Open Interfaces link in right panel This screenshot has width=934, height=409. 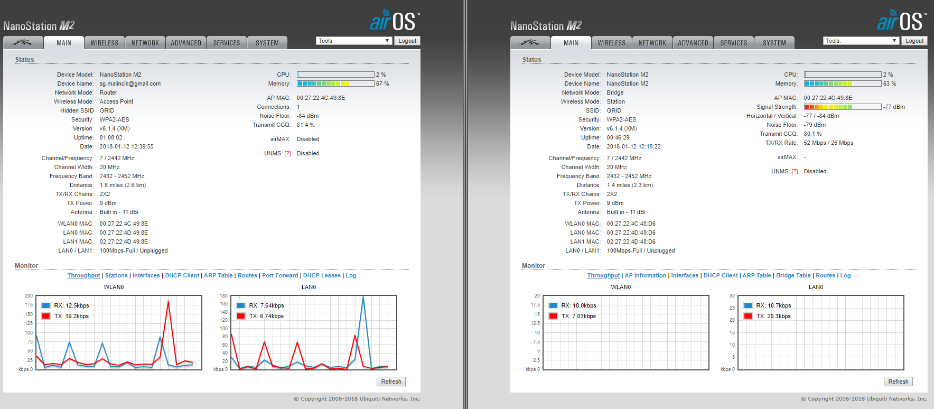[685, 276]
